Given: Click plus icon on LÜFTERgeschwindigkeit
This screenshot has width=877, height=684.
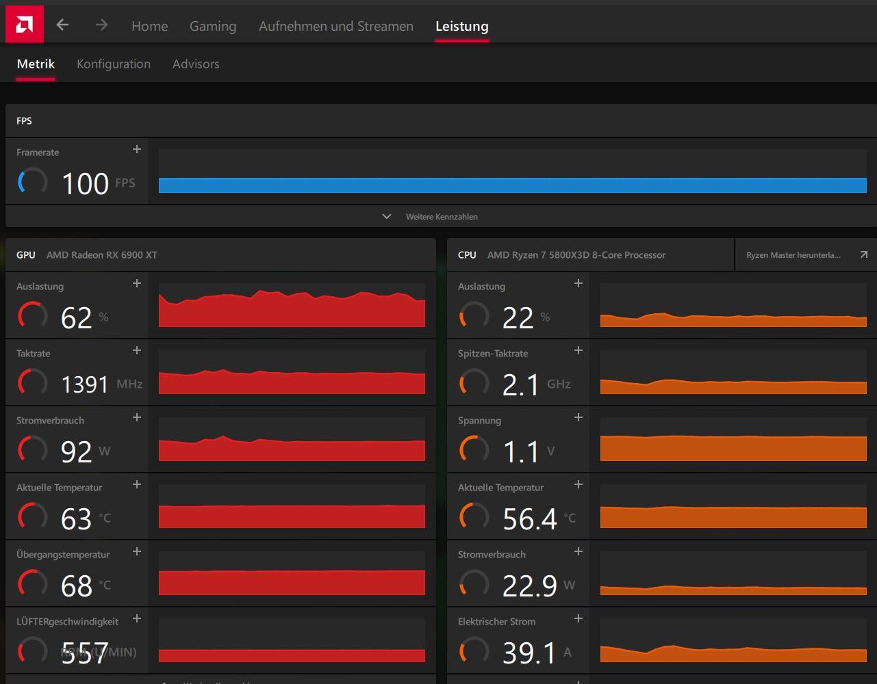Looking at the screenshot, I should 137,618.
